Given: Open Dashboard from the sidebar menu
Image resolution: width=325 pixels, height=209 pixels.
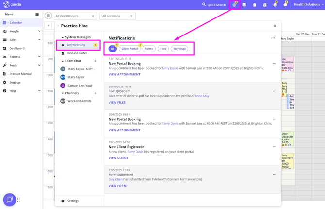Looking at the screenshot, I should 16,48.
